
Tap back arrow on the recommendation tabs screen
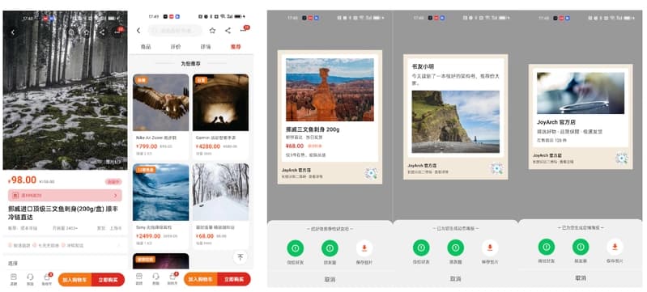[138, 31]
